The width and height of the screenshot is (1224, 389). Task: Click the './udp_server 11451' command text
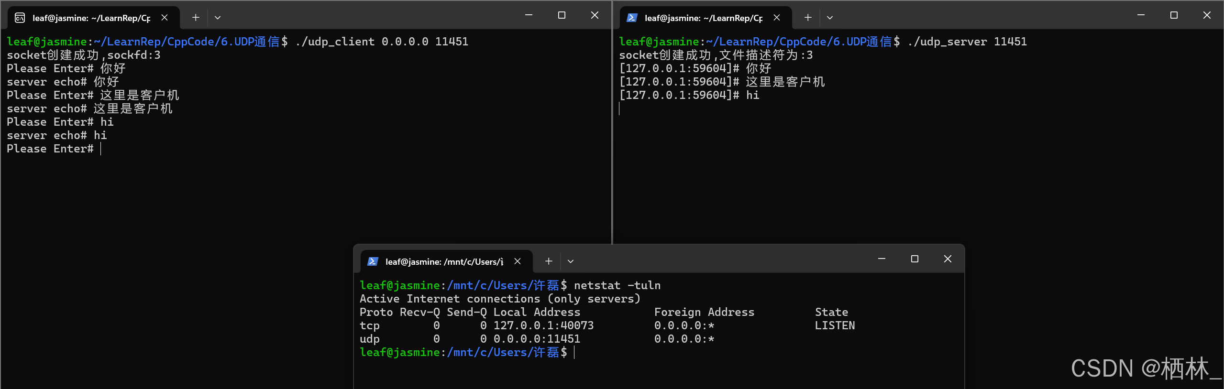pyautogui.click(x=967, y=42)
